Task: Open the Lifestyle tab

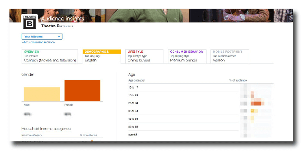Action: pos(144,56)
